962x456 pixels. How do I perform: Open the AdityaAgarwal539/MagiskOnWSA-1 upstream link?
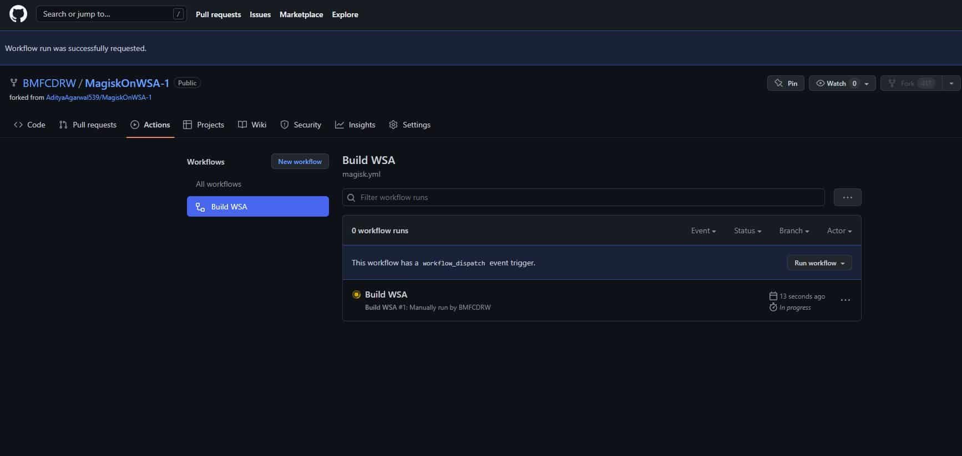tap(99, 98)
